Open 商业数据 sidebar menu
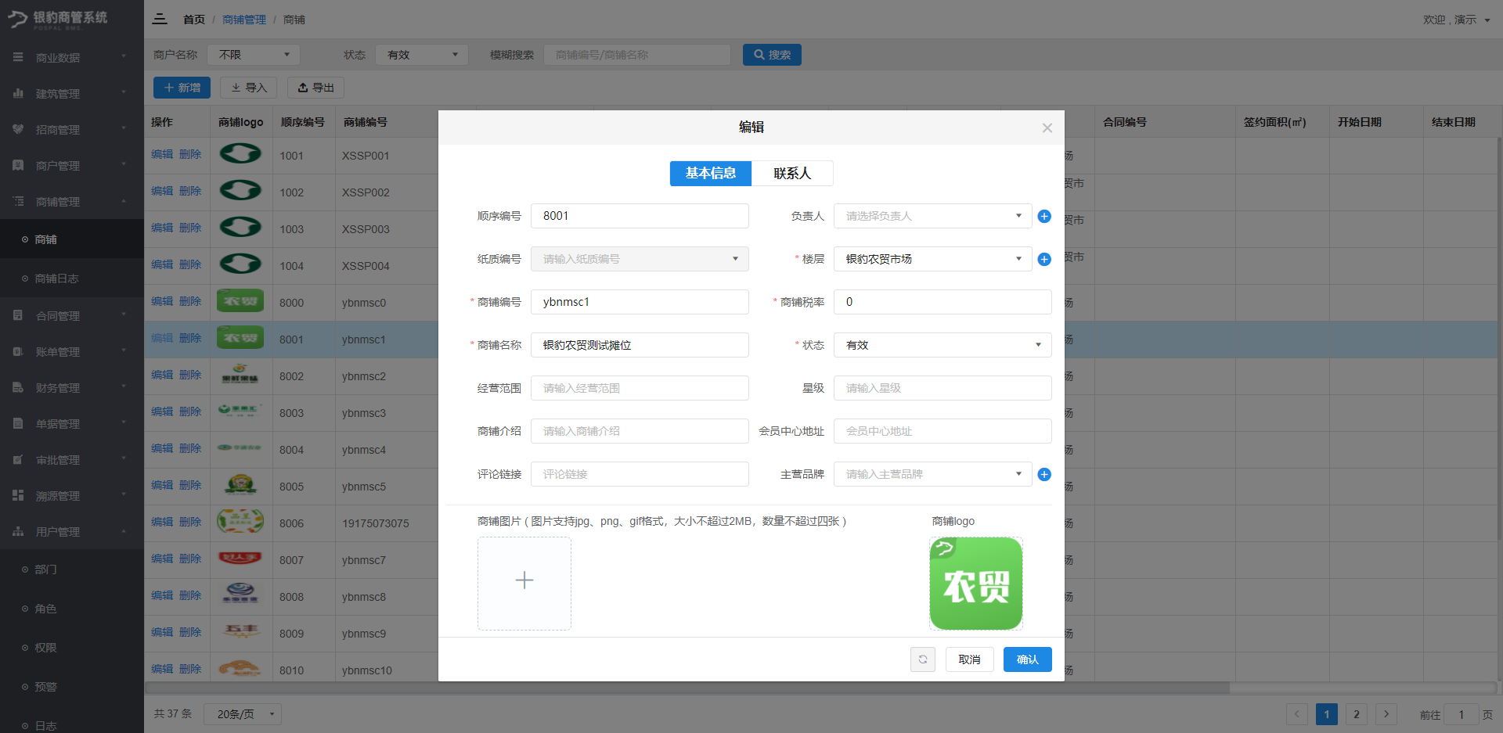 coord(72,57)
